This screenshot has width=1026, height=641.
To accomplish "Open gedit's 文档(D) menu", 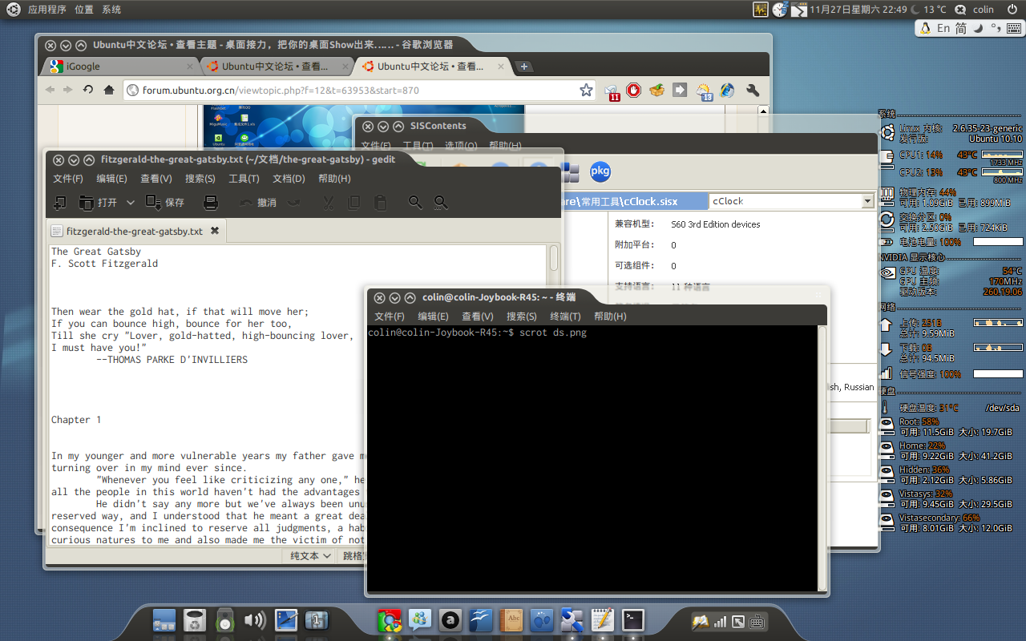I will [289, 179].
